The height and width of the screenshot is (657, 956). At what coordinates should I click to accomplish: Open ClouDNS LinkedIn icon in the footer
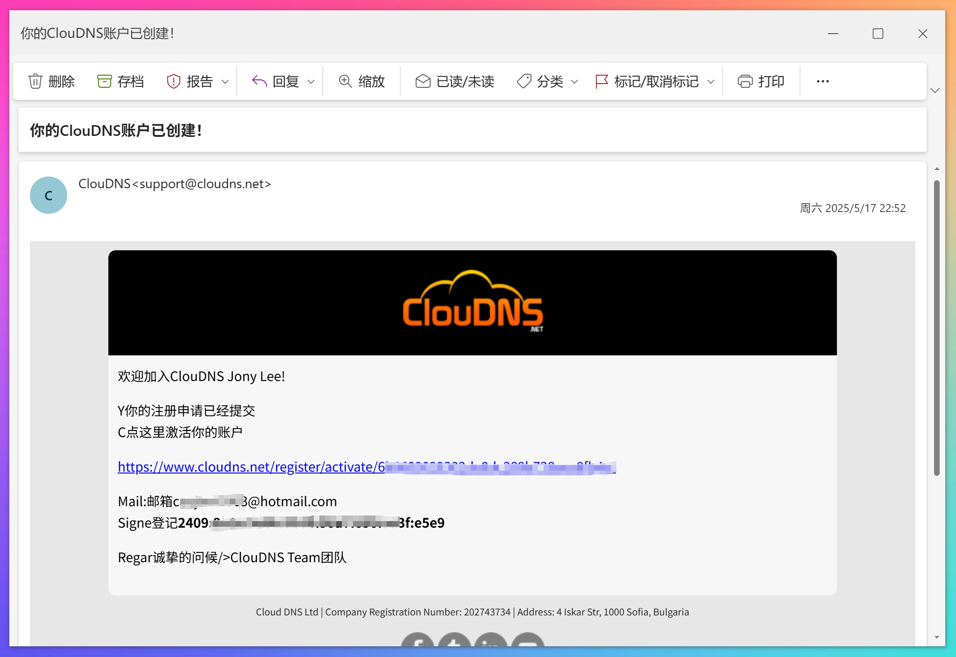click(x=491, y=643)
